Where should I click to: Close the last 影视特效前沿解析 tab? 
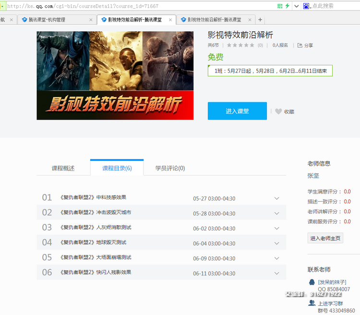[250, 20]
